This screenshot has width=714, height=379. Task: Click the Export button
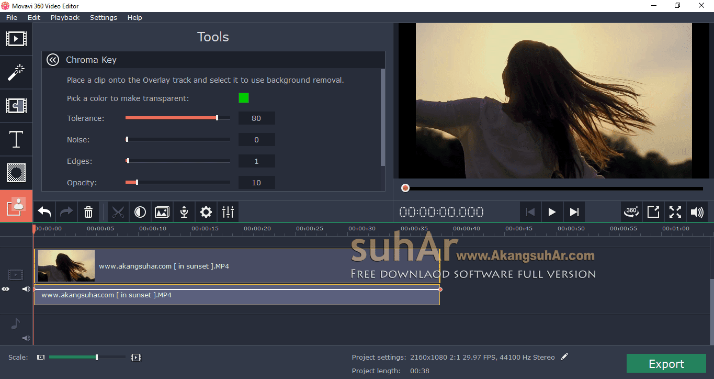[666, 364]
